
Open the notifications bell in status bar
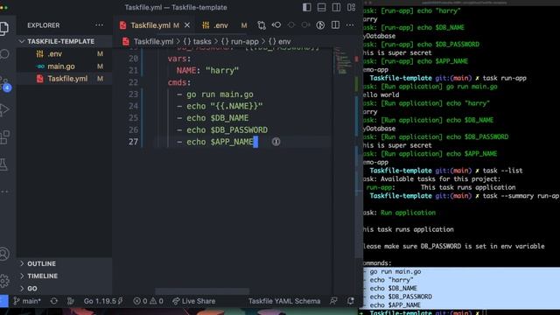coord(351,301)
